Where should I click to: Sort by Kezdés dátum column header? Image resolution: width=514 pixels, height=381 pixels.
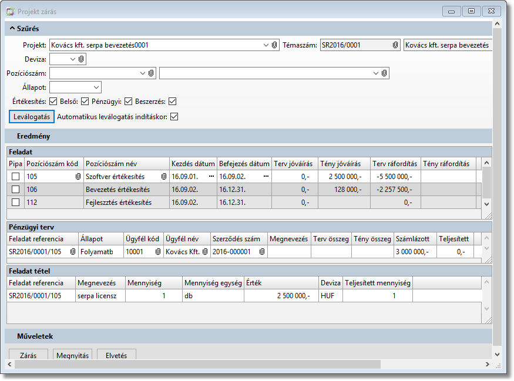tap(193, 164)
